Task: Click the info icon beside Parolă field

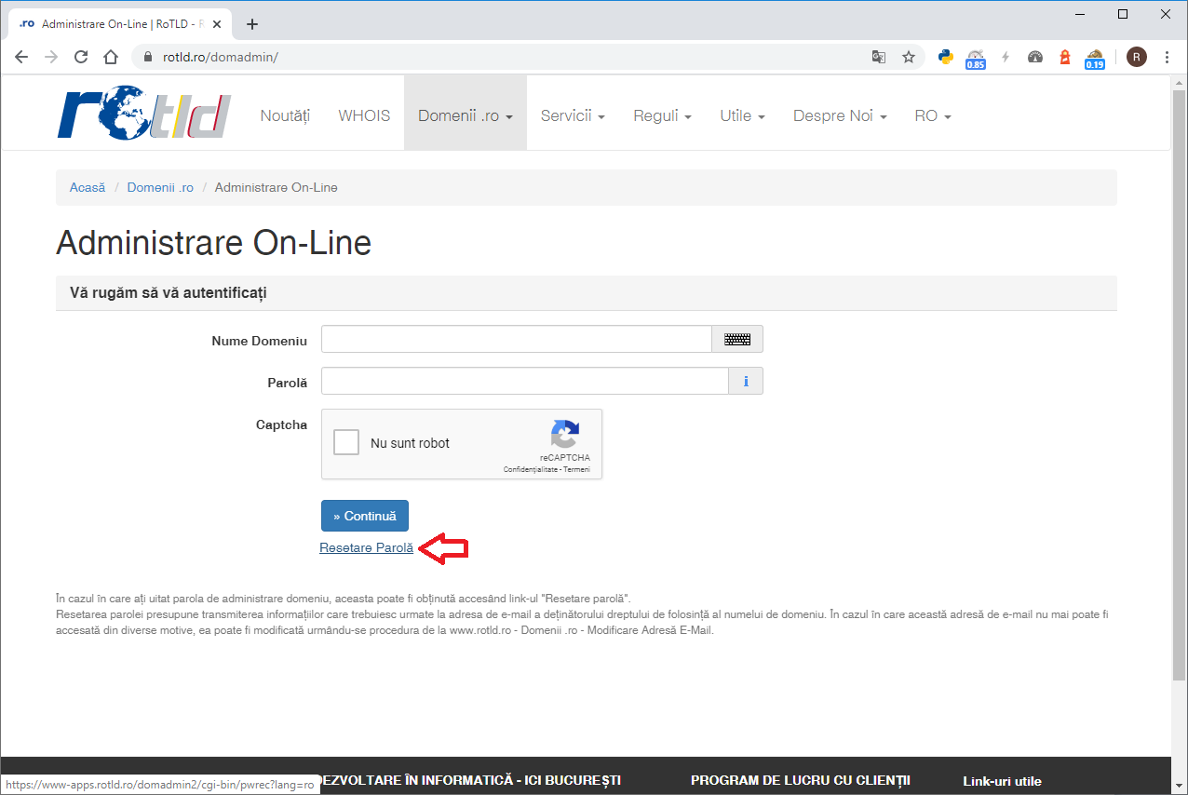Action: pos(745,382)
